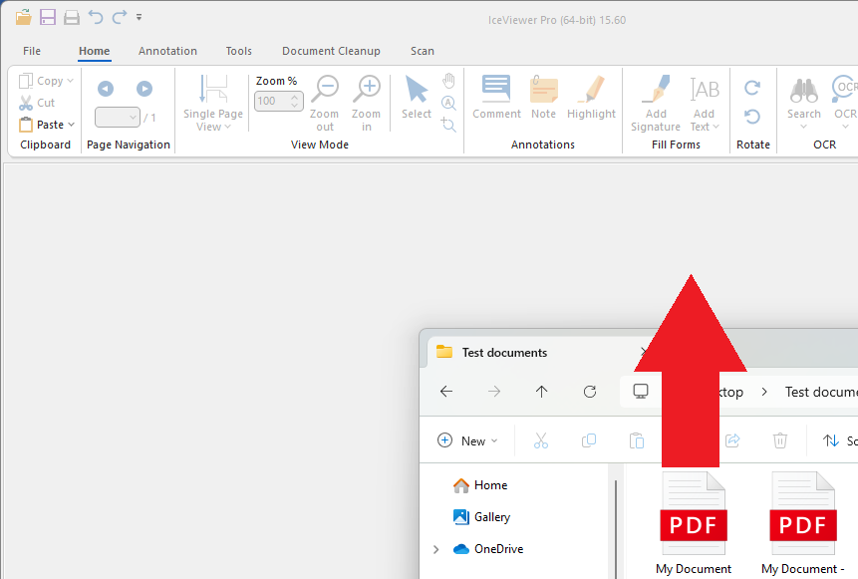The width and height of the screenshot is (858, 579).
Task: Click Explorer Copy icon
Action: pos(589,440)
